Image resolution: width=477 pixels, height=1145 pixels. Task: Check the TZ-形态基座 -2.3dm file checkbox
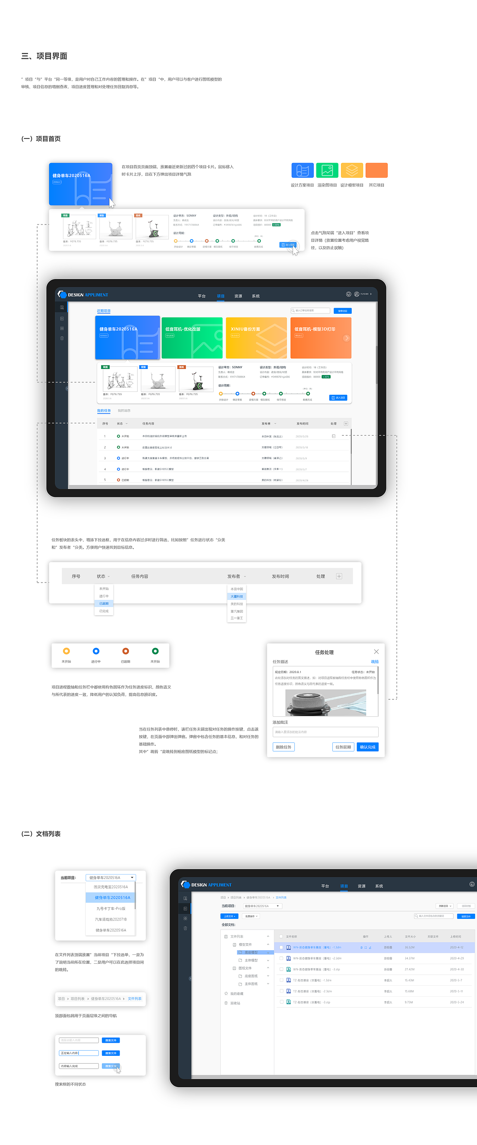(x=281, y=991)
